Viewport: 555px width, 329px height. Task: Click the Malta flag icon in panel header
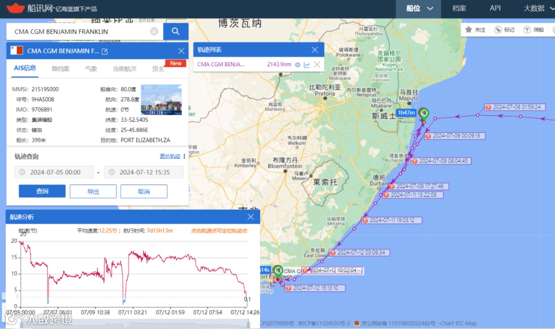(x=16, y=51)
